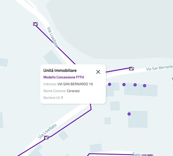Click the upper Via Livellato street label
Image resolution: width=173 pixels, height=156 pixels.
click(52, 37)
